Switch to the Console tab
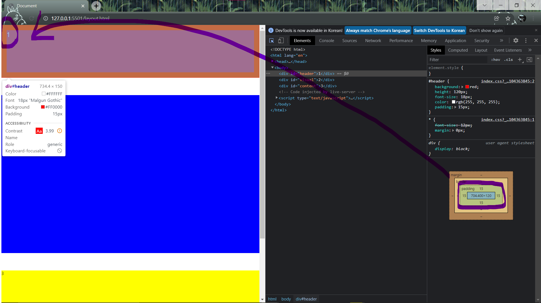This screenshot has height=303, width=541. point(326,40)
